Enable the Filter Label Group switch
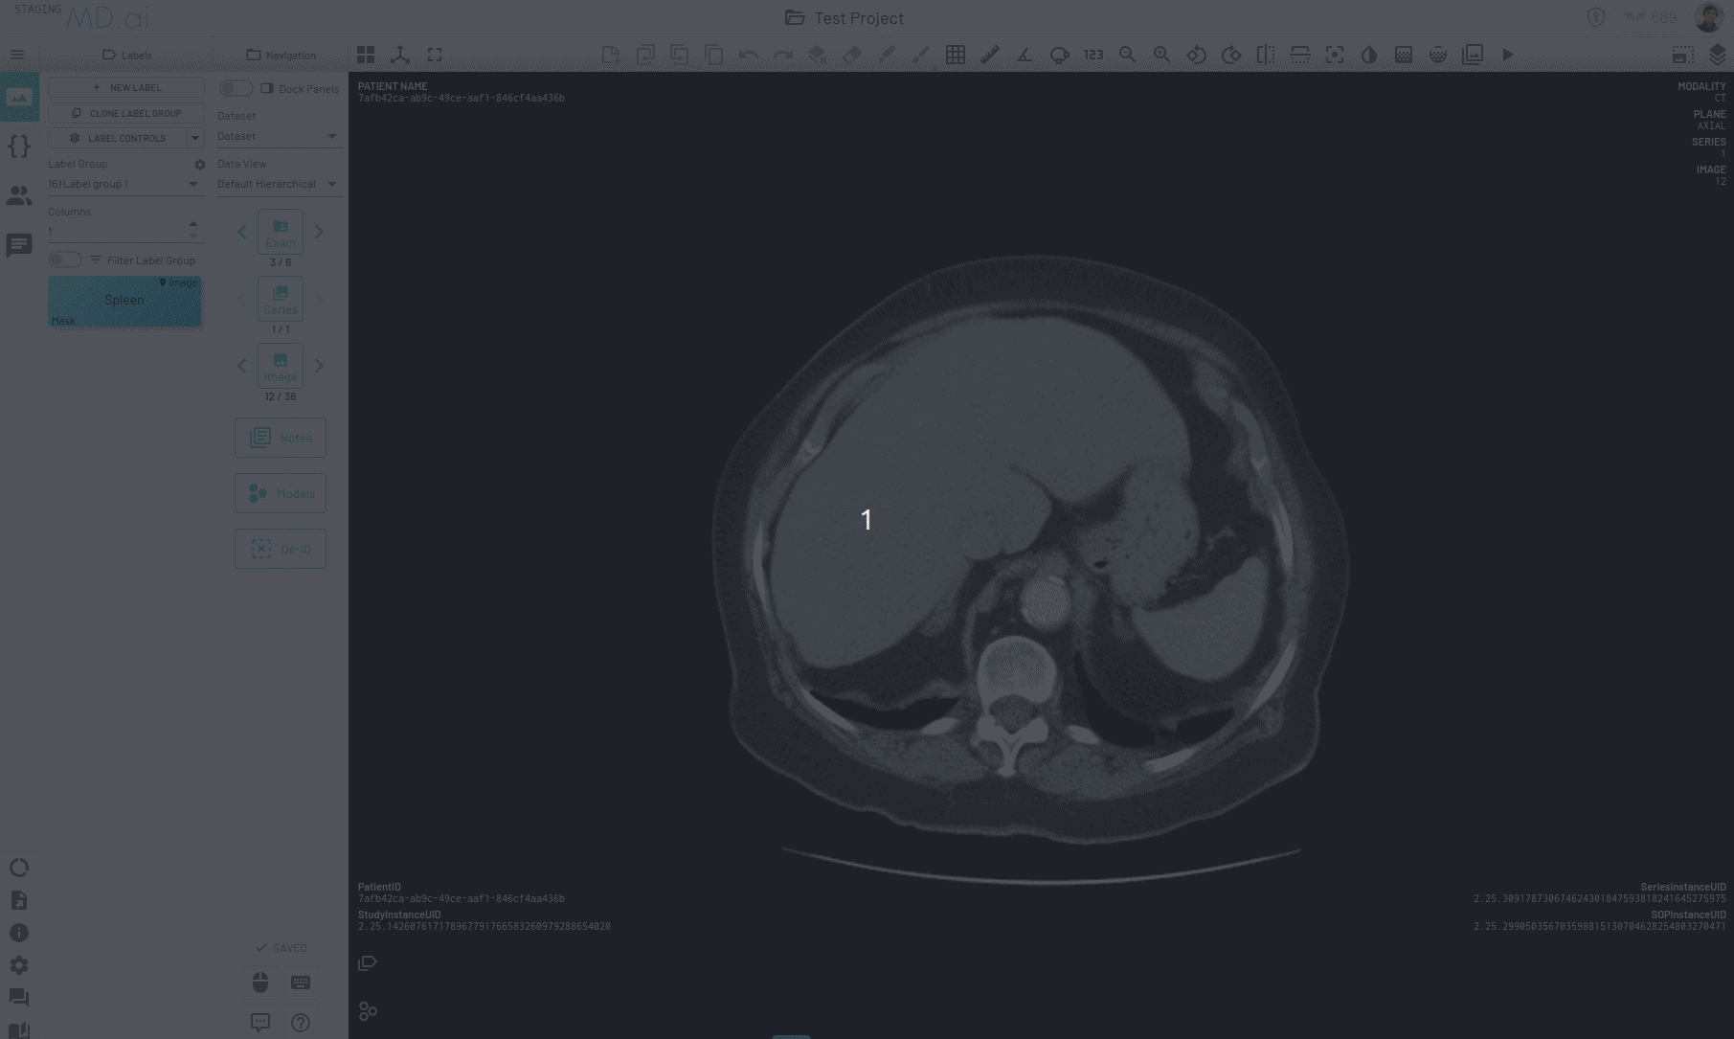This screenshot has width=1734, height=1039. pyautogui.click(x=65, y=260)
